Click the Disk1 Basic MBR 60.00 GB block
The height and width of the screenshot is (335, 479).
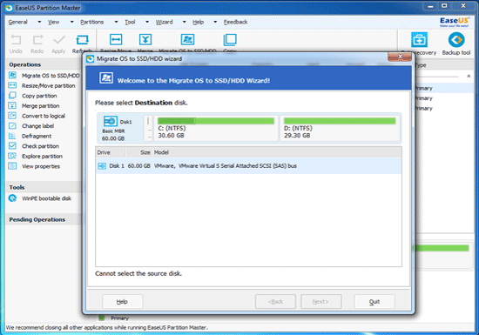tap(120, 129)
